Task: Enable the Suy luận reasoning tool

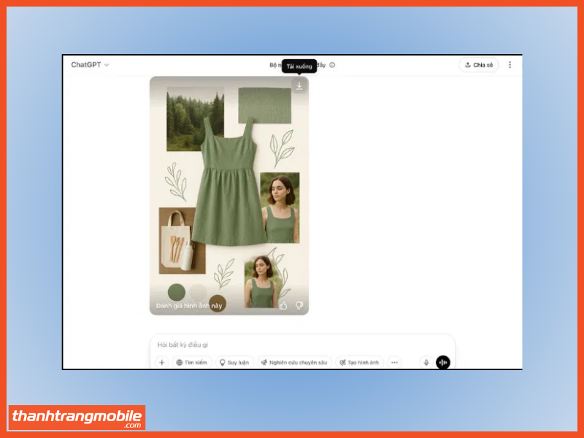Action: pyautogui.click(x=234, y=362)
